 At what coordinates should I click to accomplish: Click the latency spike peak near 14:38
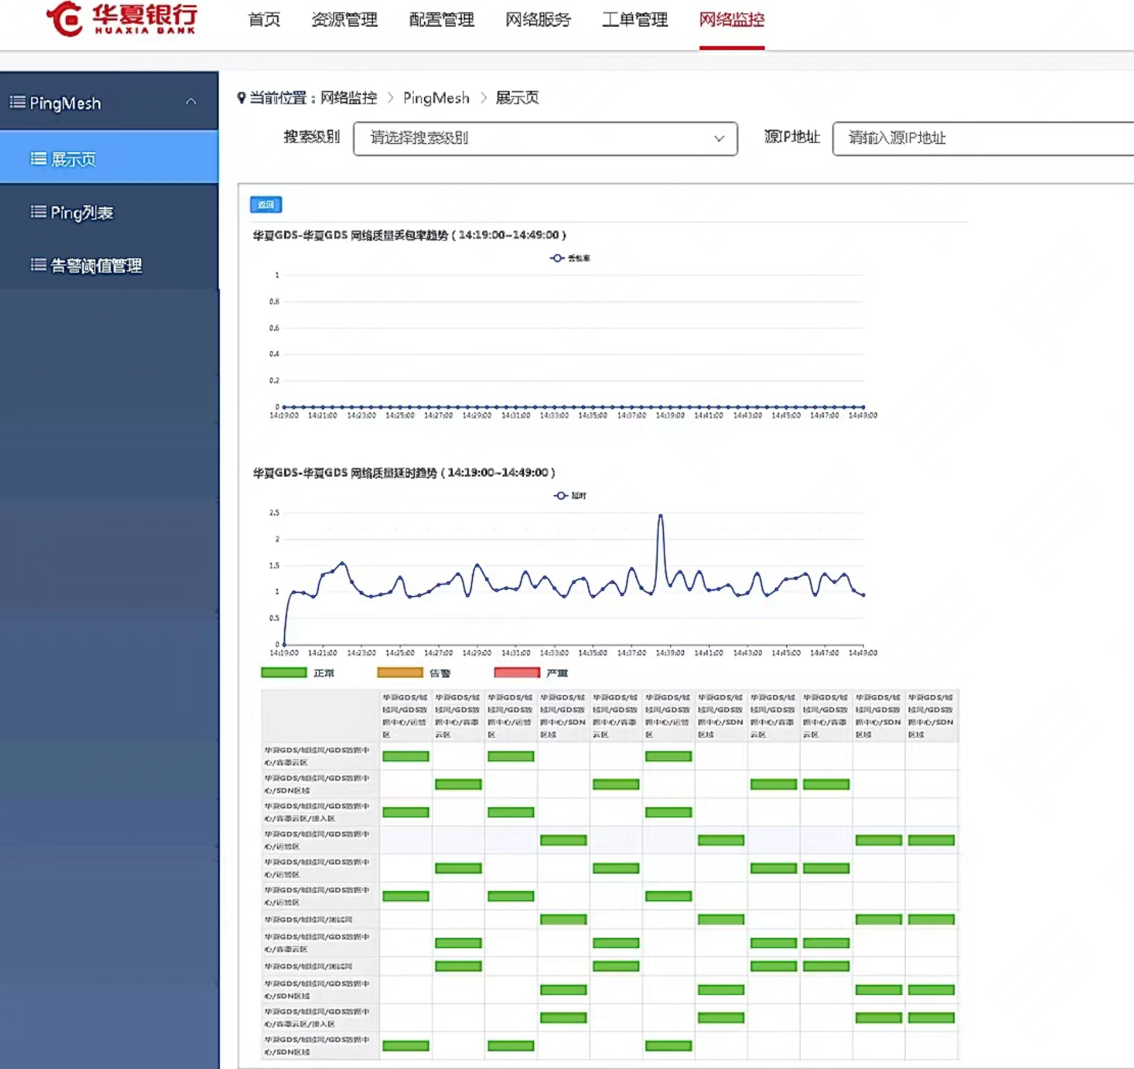tap(661, 515)
